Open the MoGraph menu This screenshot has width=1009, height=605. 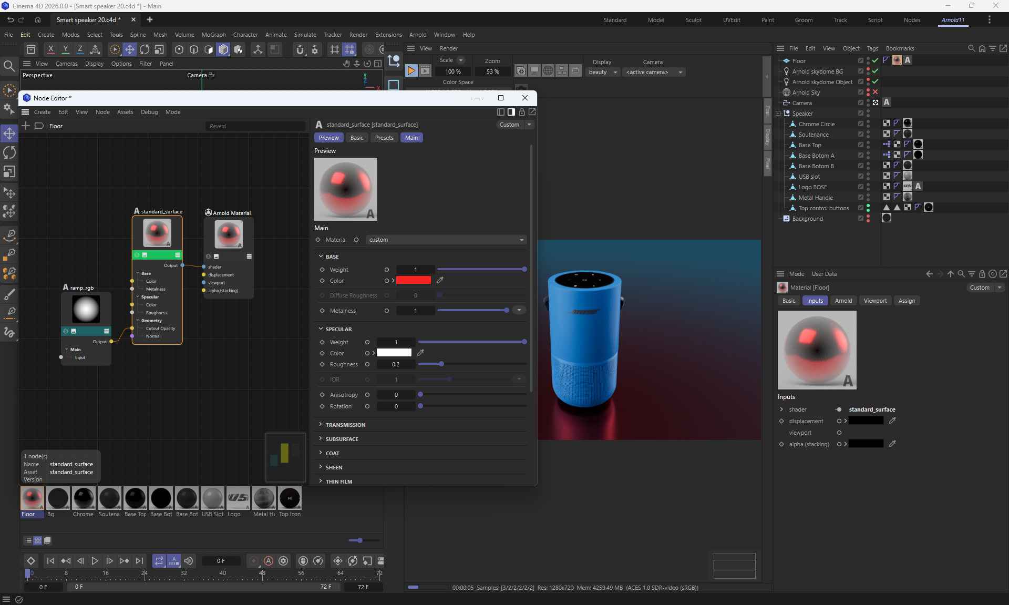[213, 35]
